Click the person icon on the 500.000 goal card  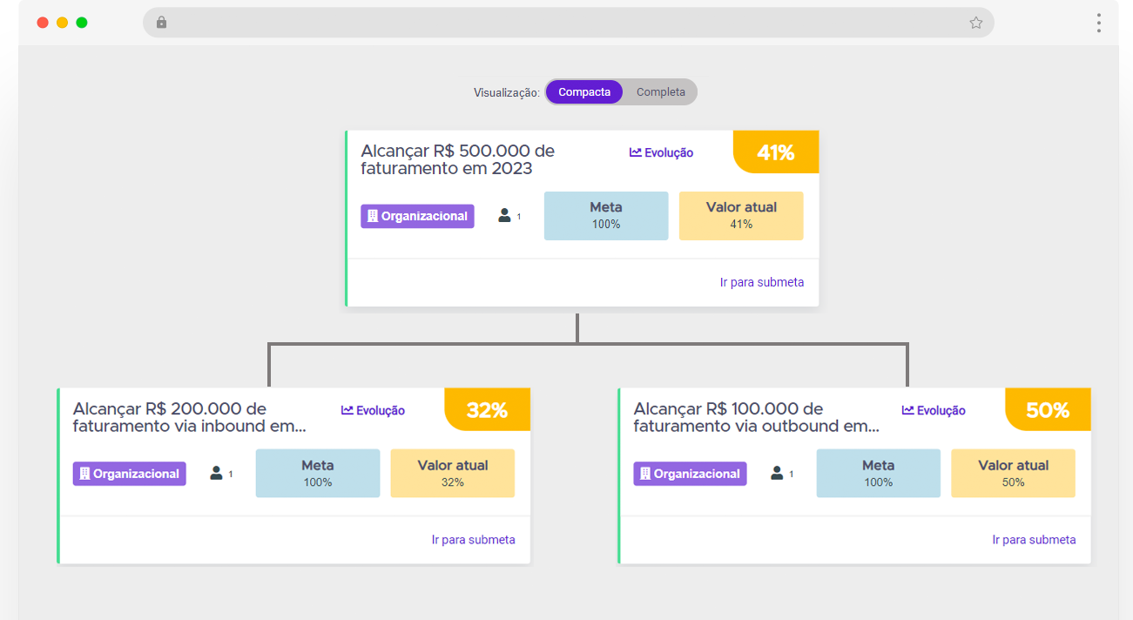point(504,215)
